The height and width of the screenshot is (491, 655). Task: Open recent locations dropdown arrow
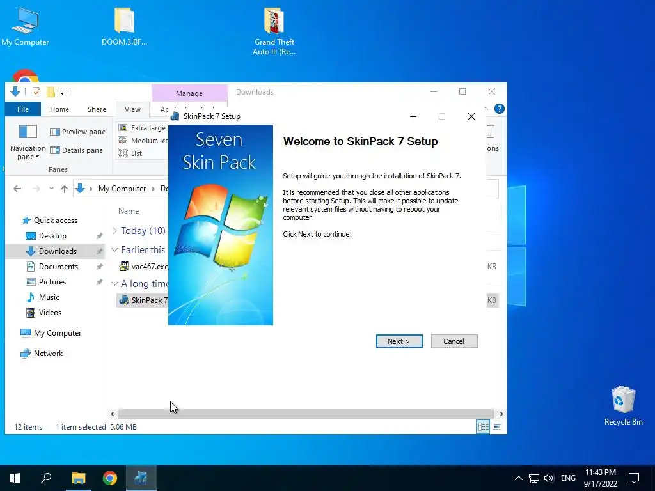click(x=51, y=189)
